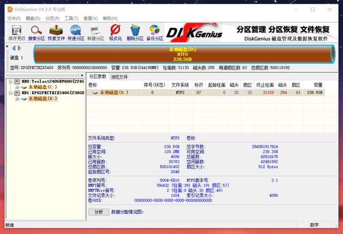343x234 pixels.
Task: Click the 分析 analyze button
Action: coord(99,212)
